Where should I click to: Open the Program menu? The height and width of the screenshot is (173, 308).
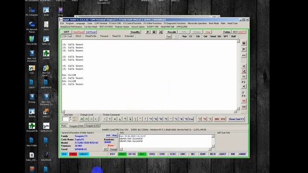tap(70, 24)
